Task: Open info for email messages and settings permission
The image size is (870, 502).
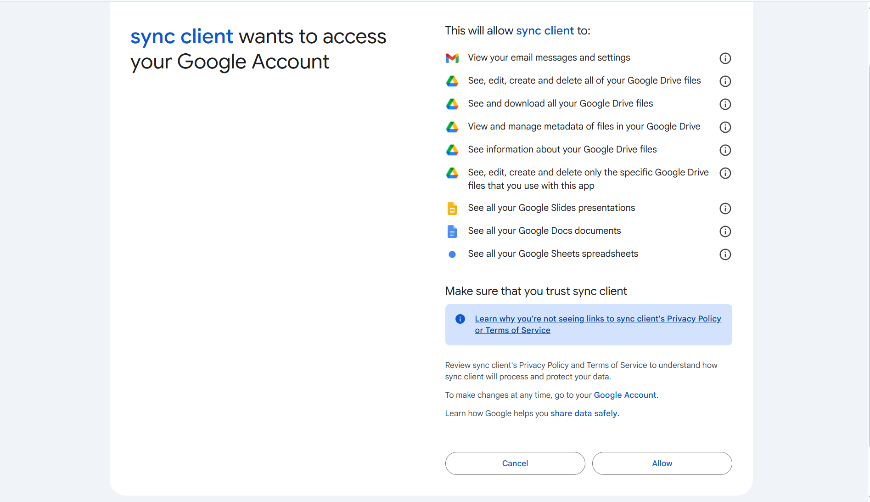Action: 725,58
